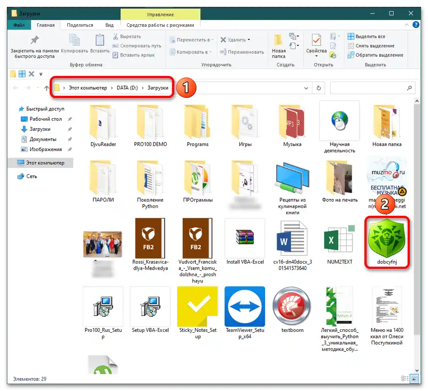Select Rossi_Krasavica FB2 book file
Screen dimensions: 428x391
pos(150,245)
